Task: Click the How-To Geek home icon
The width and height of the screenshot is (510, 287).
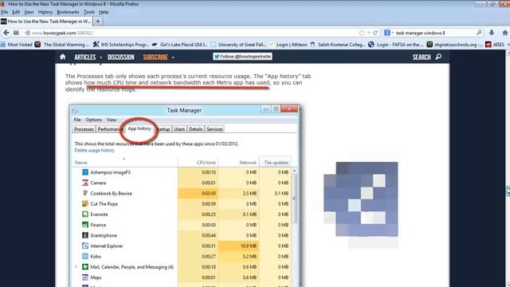Action: [63, 57]
